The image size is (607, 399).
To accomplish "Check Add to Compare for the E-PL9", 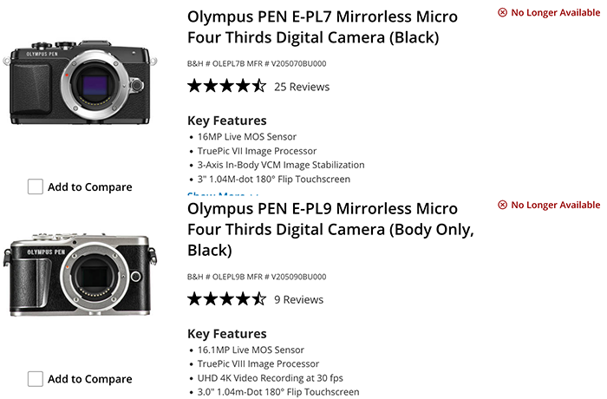I will coord(36,379).
